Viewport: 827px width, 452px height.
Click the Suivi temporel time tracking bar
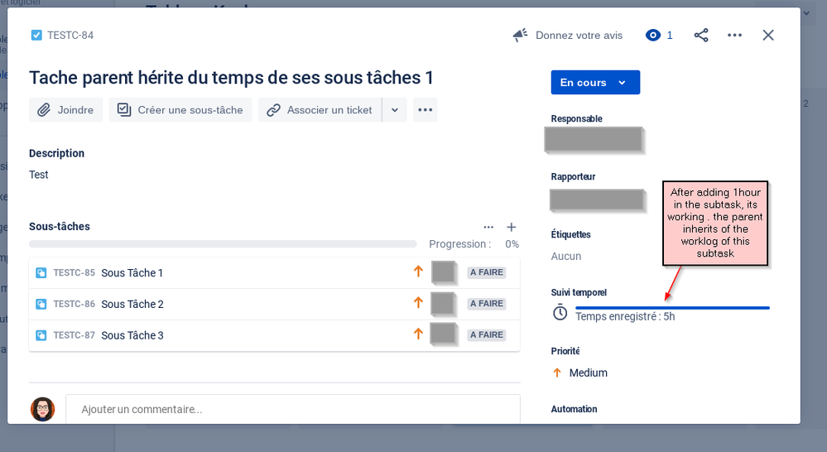tap(672, 307)
